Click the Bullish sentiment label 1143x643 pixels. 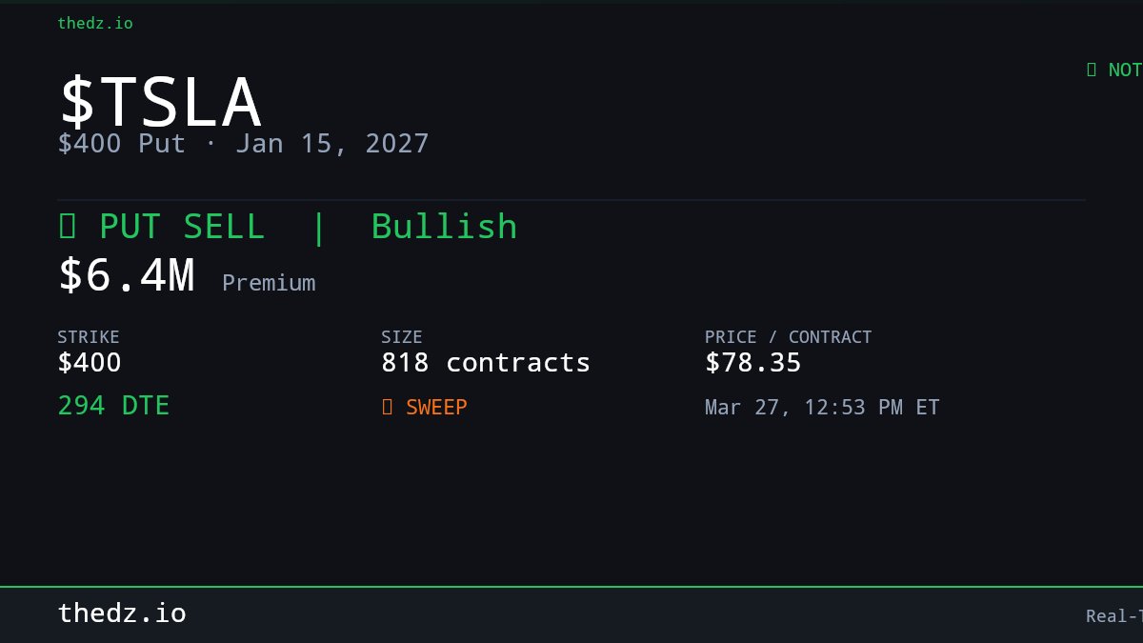point(444,227)
